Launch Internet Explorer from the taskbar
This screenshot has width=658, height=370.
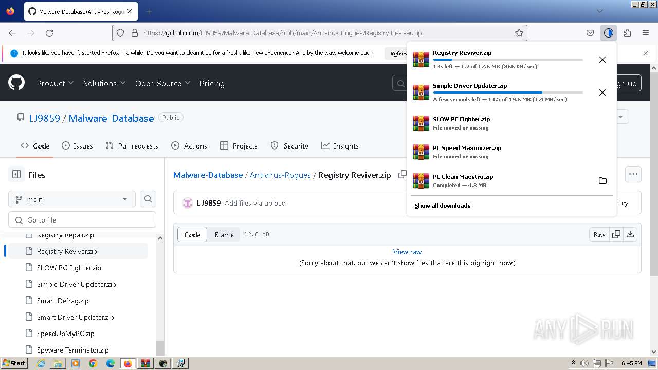click(x=41, y=363)
